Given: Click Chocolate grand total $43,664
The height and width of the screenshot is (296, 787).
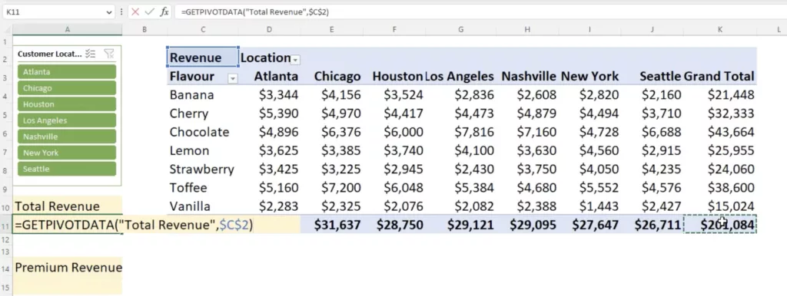Looking at the screenshot, I should (731, 132).
